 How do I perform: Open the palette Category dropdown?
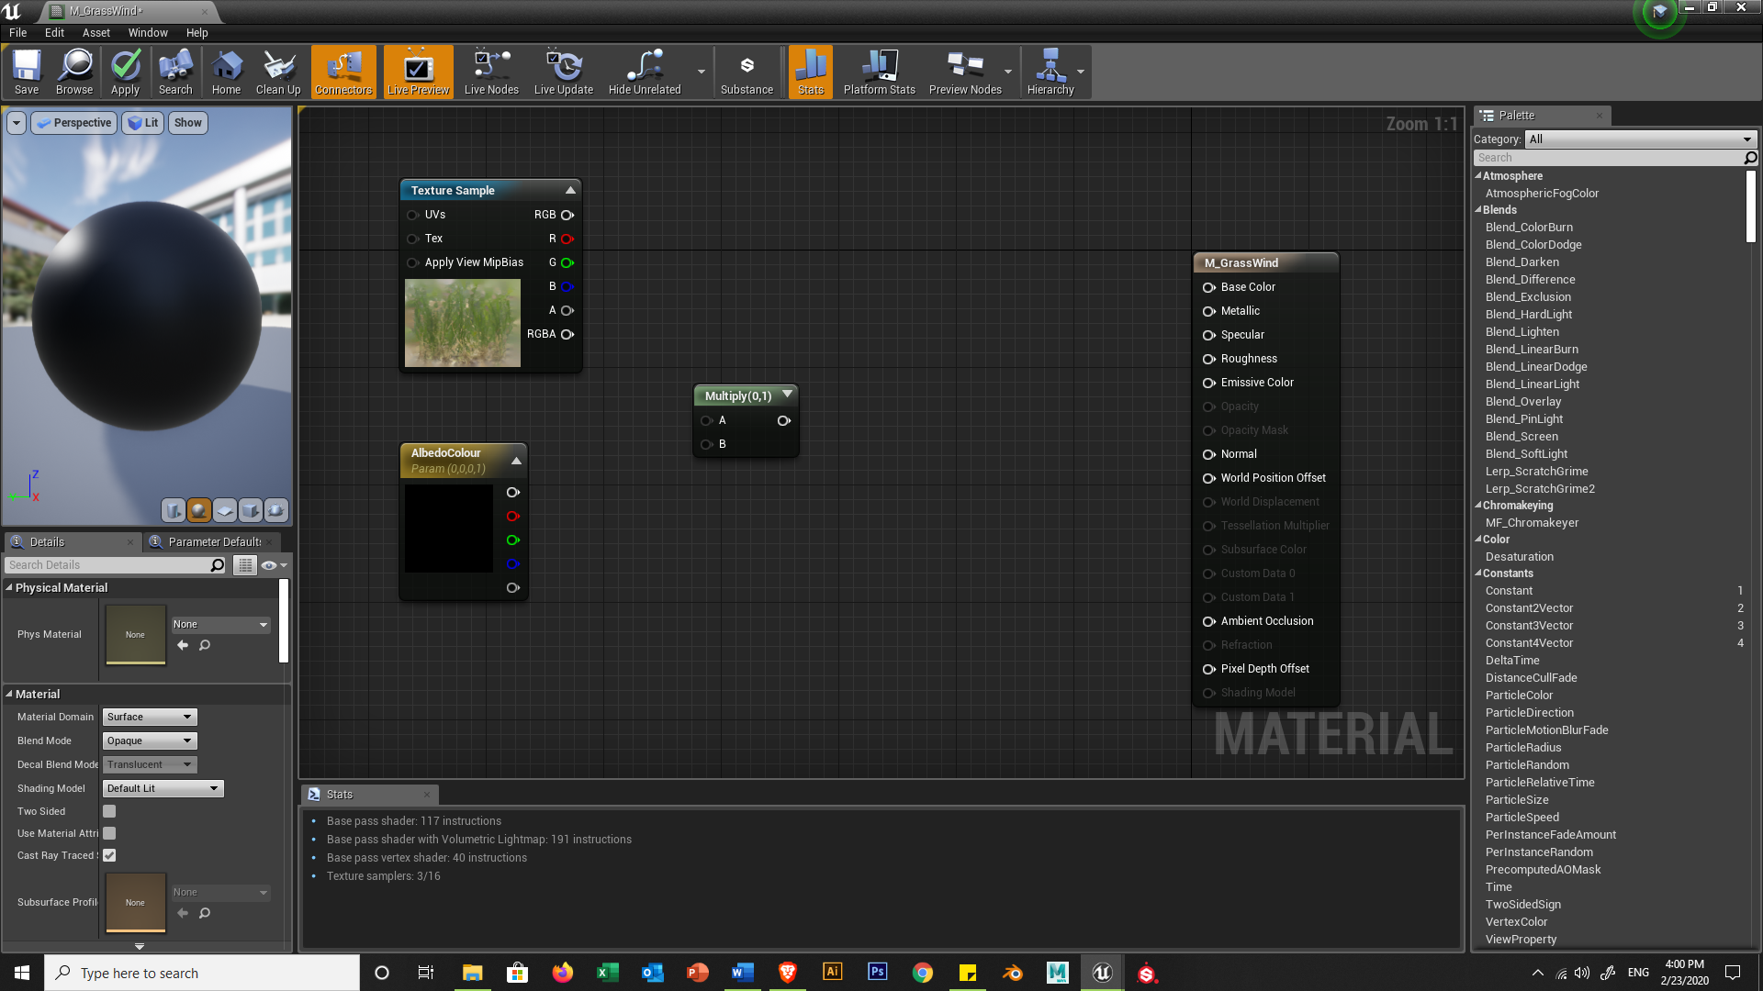tap(1640, 139)
